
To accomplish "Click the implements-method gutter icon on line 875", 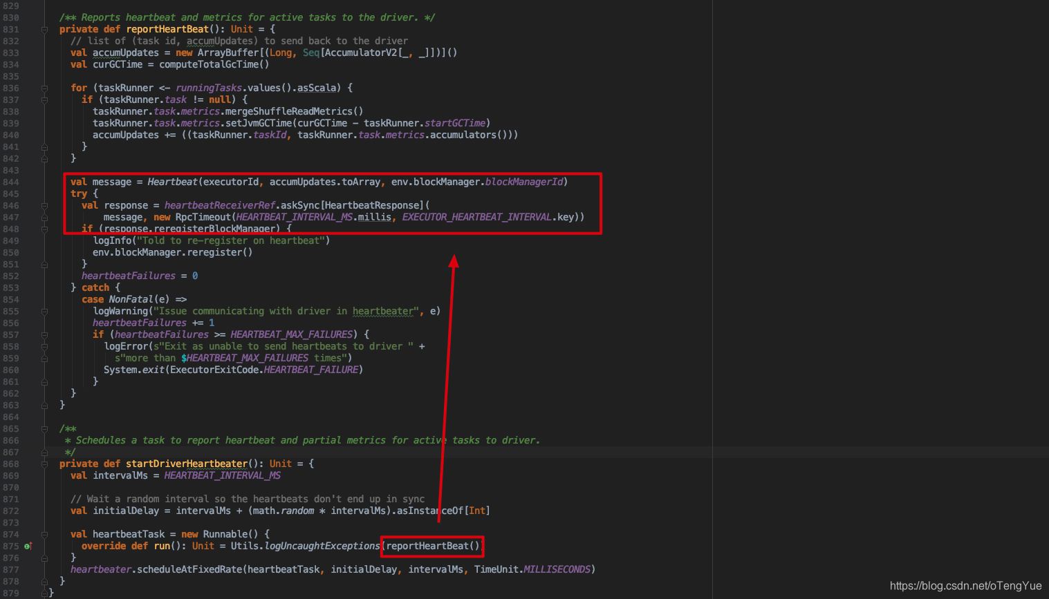I will (28, 546).
